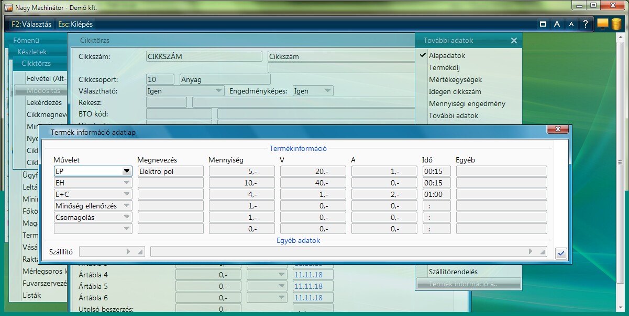Select Termékdíj in További adatok list
The height and width of the screenshot is (316, 629).
444,67
